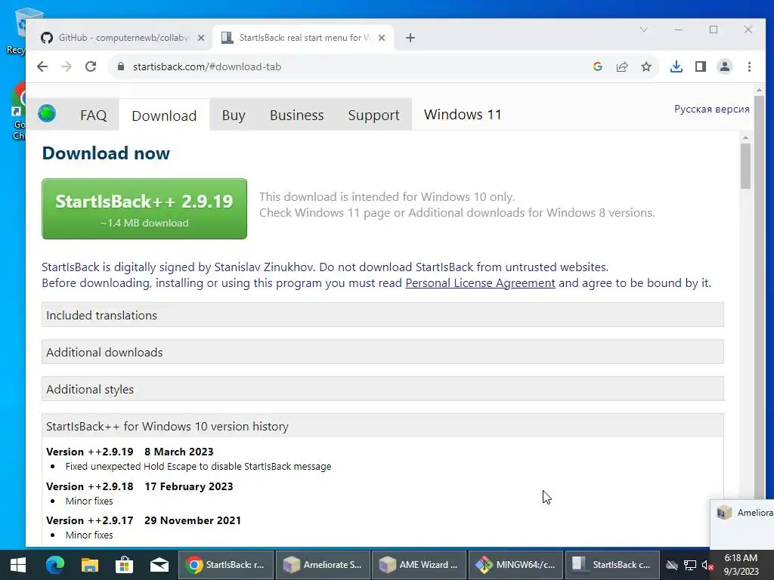The width and height of the screenshot is (774, 580).
Task: Switch to MINGW64 terminal taskbar window
Action: point(515,565)
